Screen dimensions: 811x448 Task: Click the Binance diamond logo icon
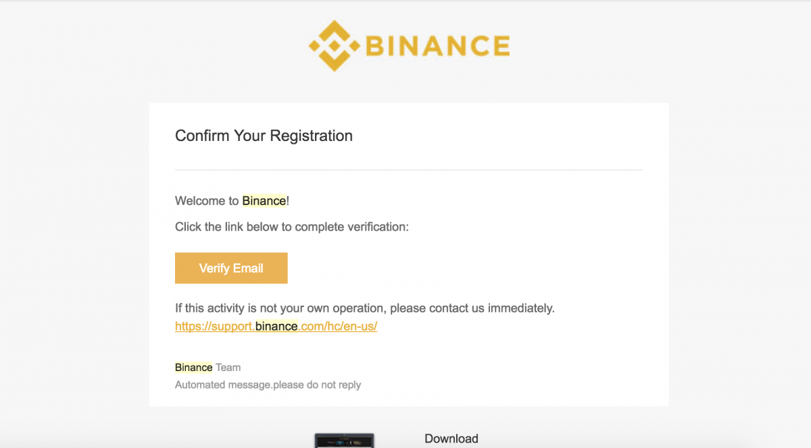pyautogui.click(x=334, y=46)
